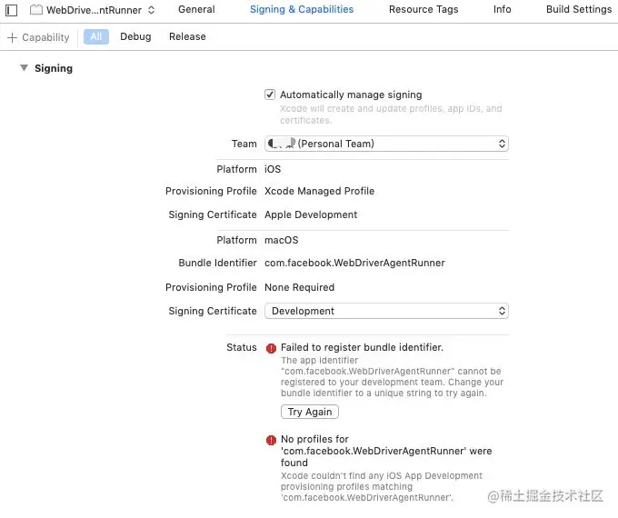
Task: Open the Build Settings tab
Action: (579, 9)
